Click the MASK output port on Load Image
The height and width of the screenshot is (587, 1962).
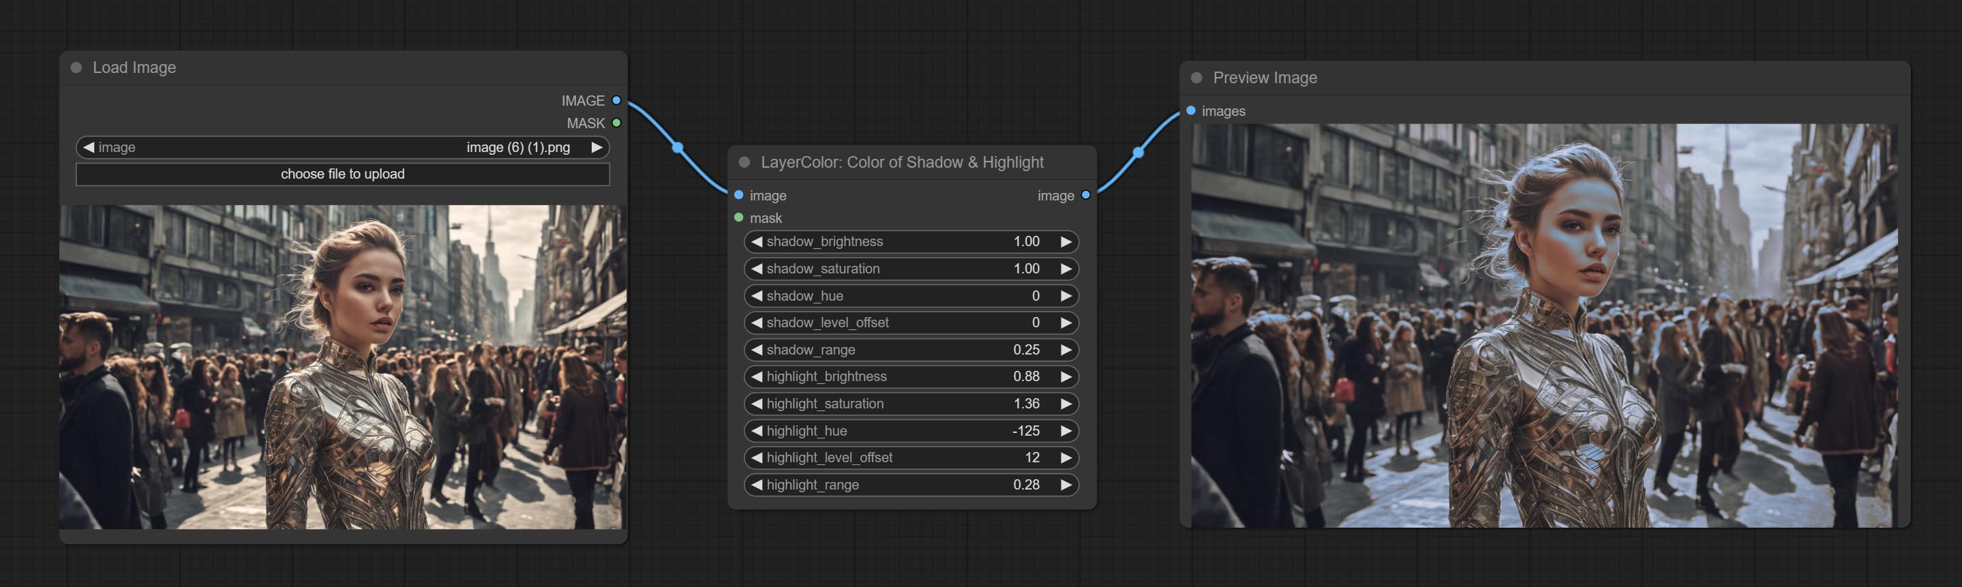click(x=616, y=123)
